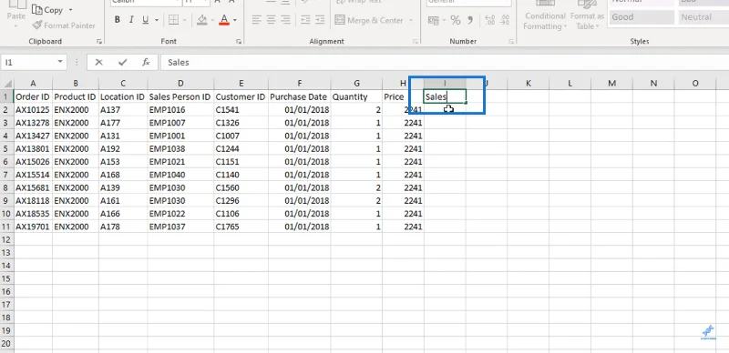This screenshot has height=353, width=729.
Task: Click the Copy button
Action: pos(47,10)
